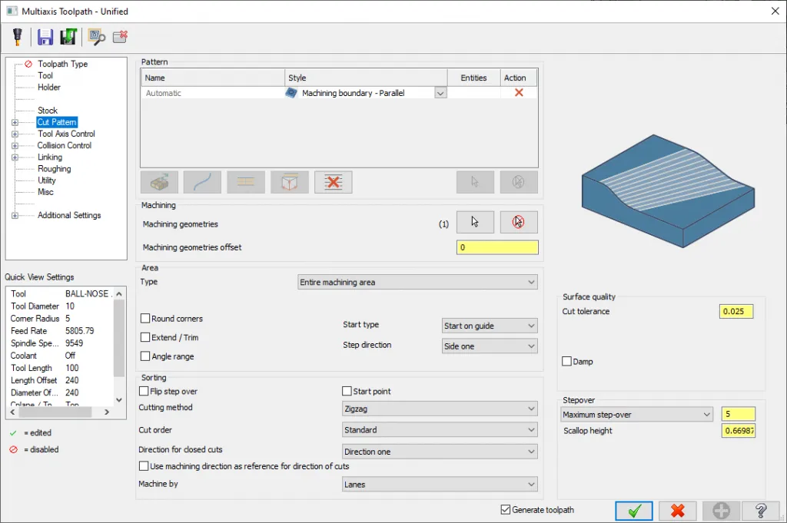Expand the Linking tree node
787x523 pixels.
[15, 157]
